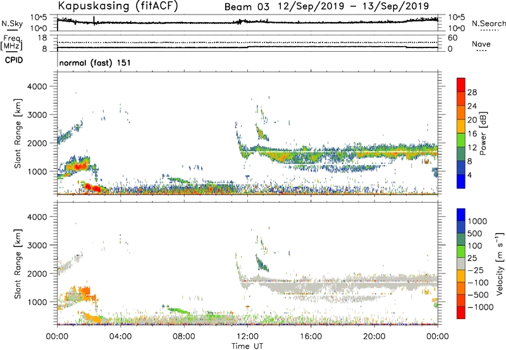The image size is (506, 350).
Task: Click the '4' power colorbar tick label
Action: 469,175
